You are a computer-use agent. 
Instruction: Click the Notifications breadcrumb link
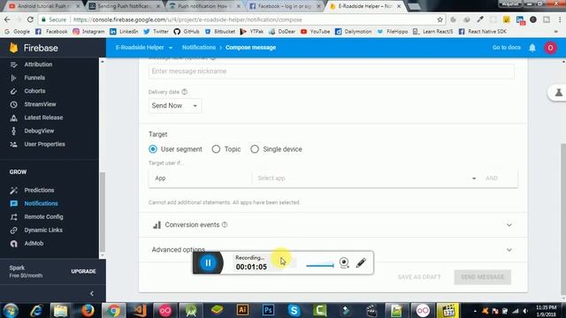198,48
